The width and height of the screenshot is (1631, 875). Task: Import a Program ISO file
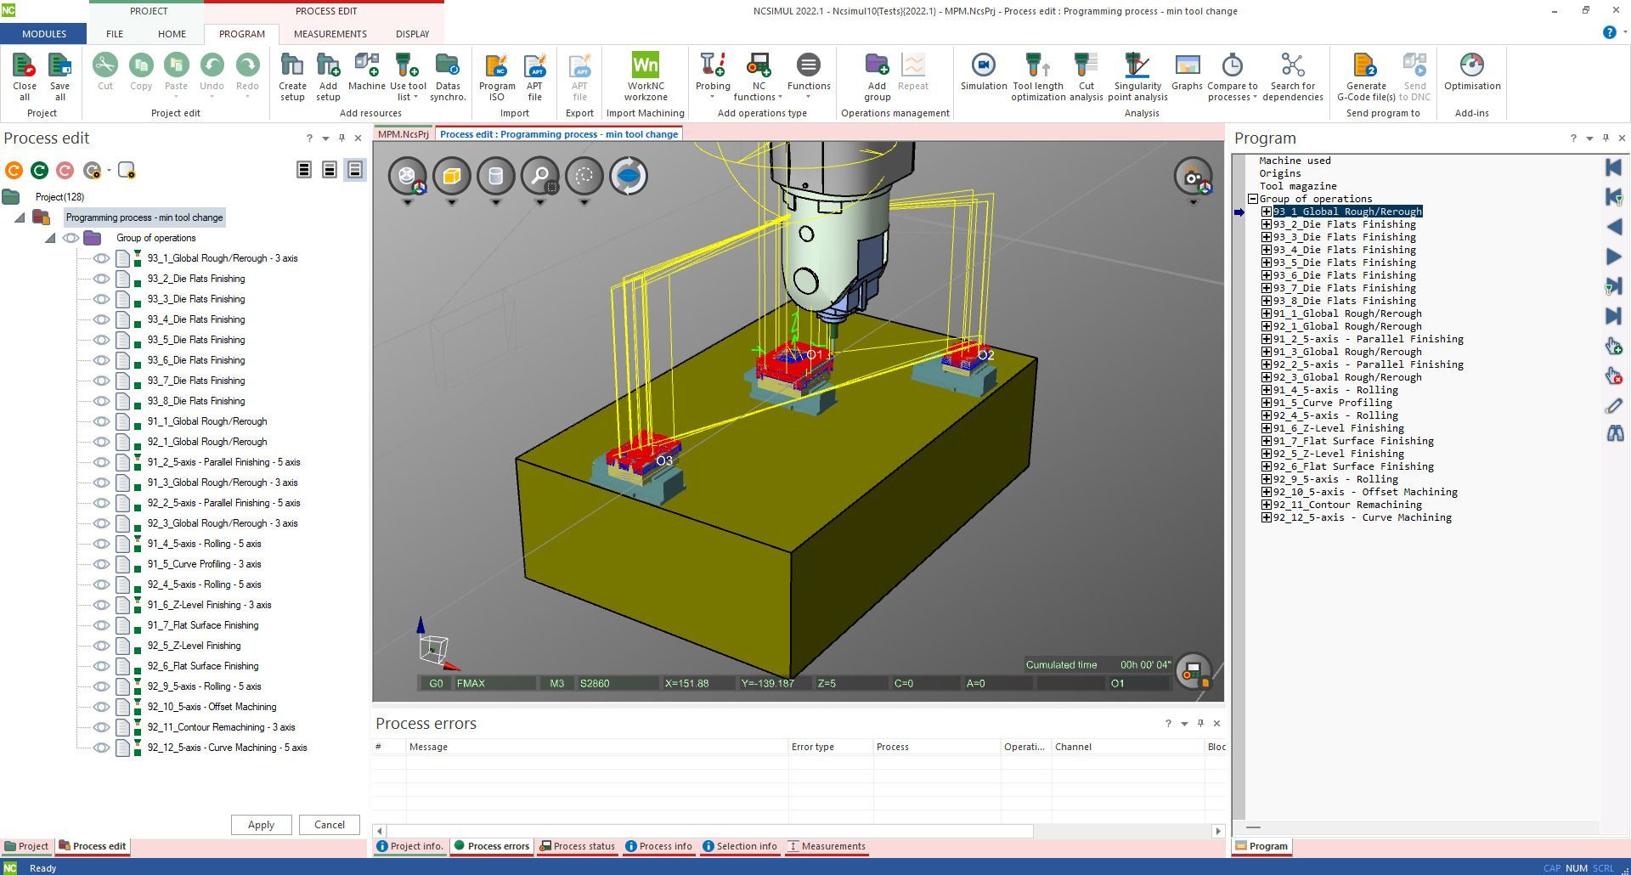497,76
